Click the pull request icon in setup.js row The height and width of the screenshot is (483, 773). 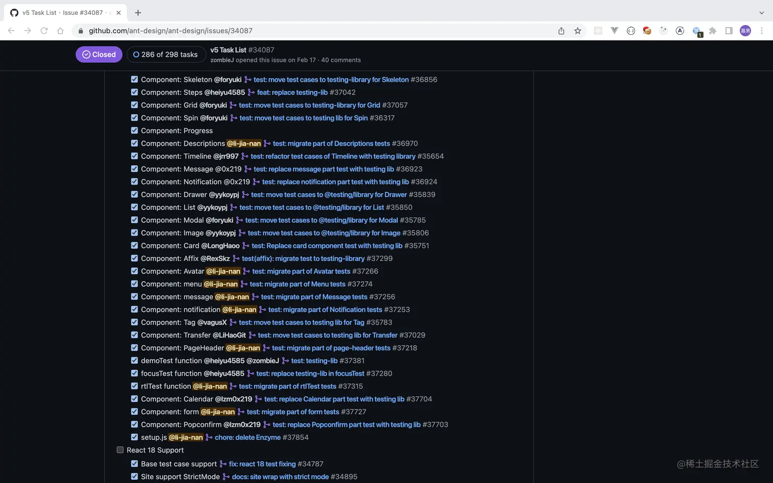point(209,438)
